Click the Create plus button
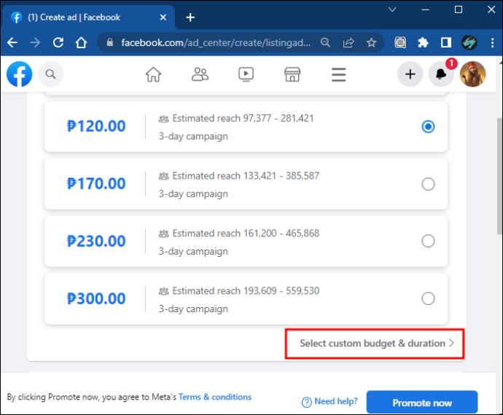The image size is (503, 415). [x=410, y=74]
